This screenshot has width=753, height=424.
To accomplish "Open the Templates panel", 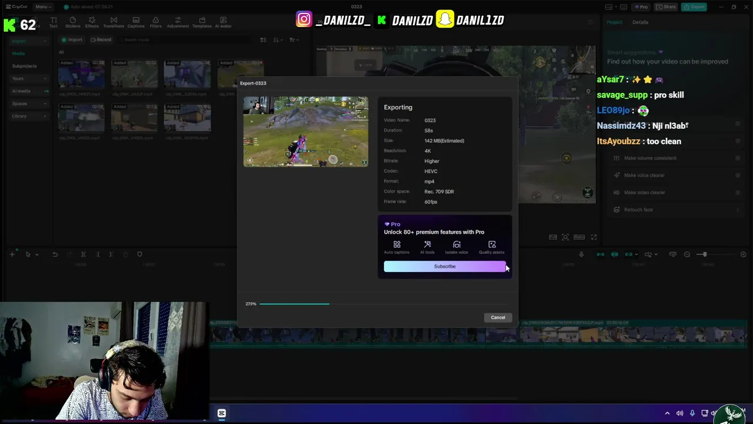I will tap(202, 22).
